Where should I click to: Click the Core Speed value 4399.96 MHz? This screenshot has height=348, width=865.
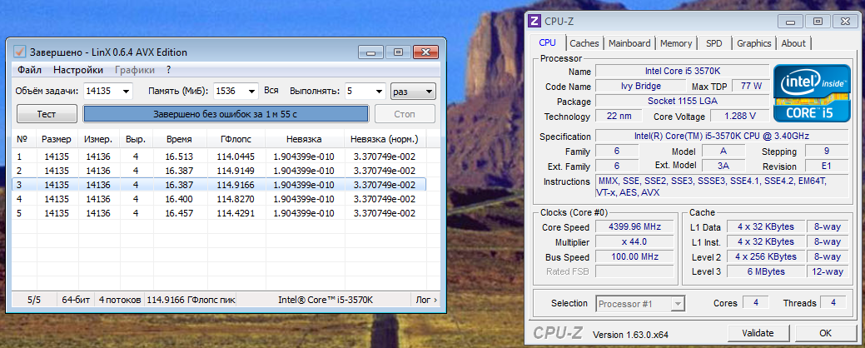click(634, 226)
